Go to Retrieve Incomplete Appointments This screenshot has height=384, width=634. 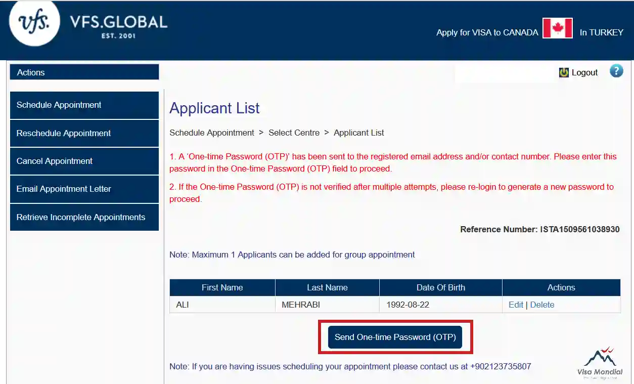(84, 218)
